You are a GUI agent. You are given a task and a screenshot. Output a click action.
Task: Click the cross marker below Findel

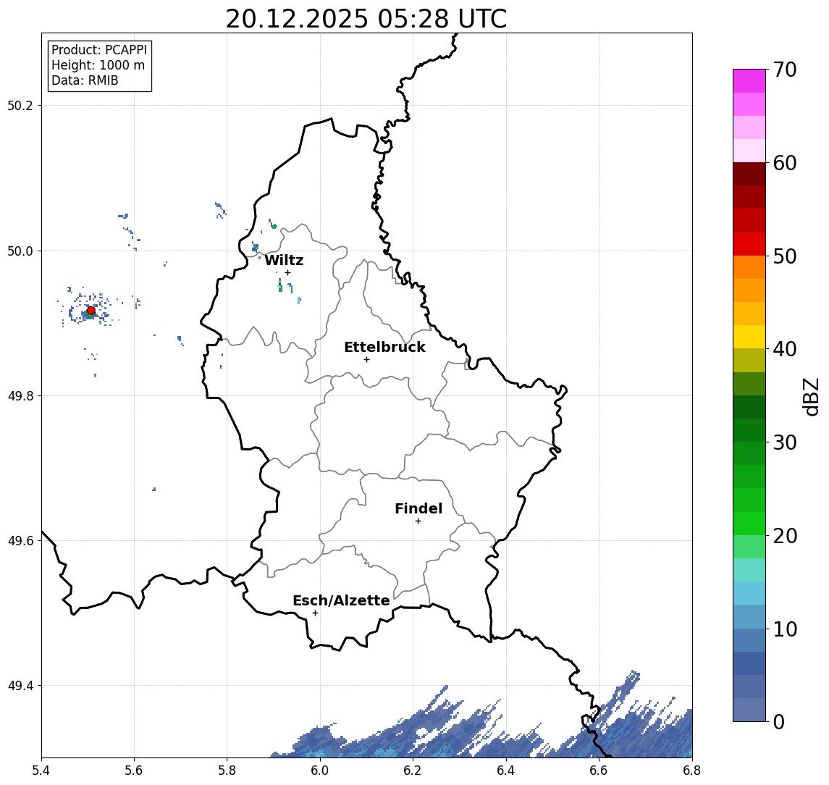click(x=418, y=521)
